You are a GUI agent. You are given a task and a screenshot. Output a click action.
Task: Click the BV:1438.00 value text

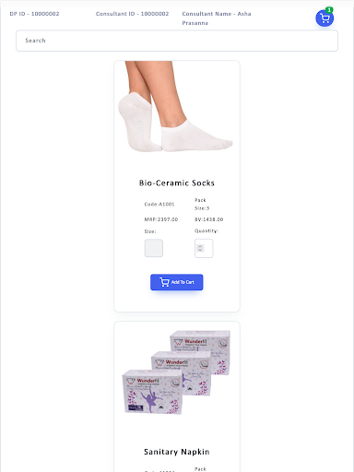[x=209, y=219]
